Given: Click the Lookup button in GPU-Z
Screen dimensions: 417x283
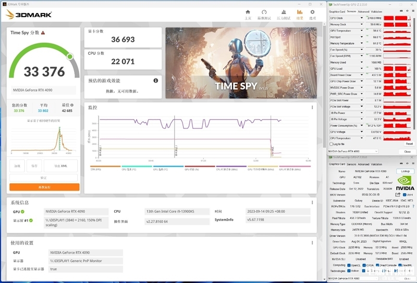Looking at the screenshot, I should pyautogui.click(x=405, y=171).
